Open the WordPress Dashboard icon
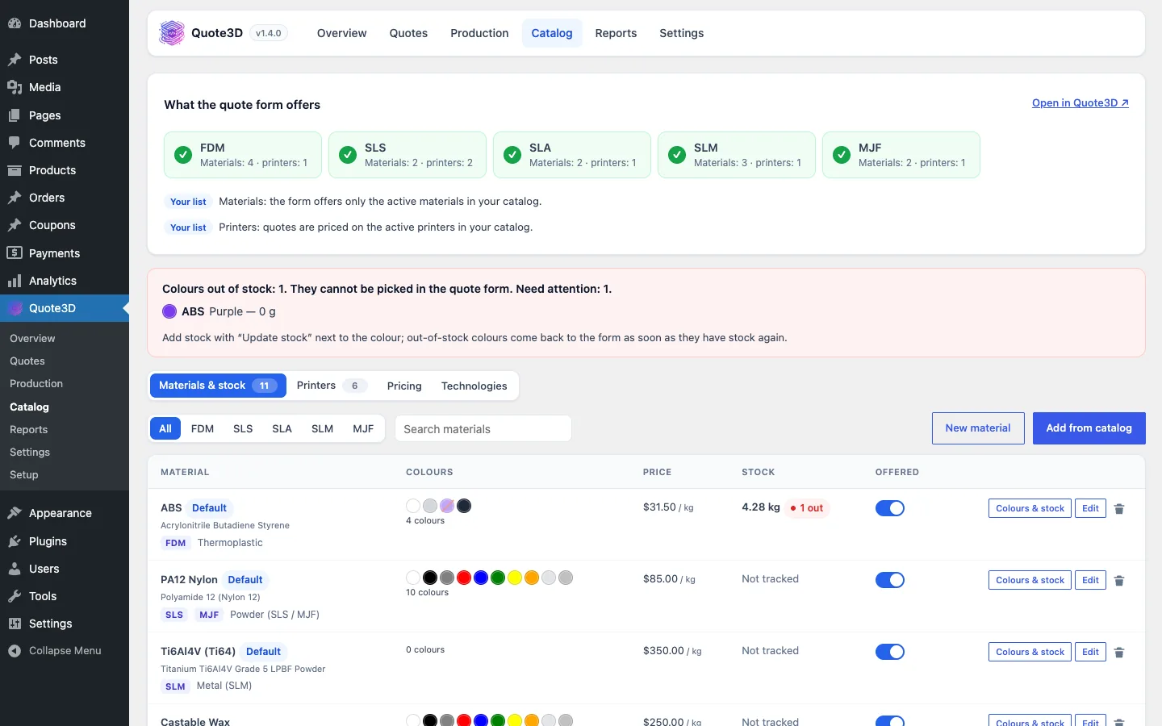 (x=15, y=23)
